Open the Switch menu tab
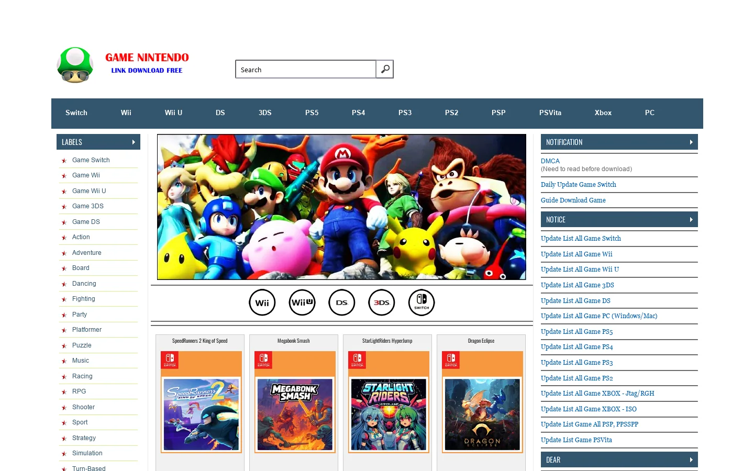Screen dimensions: 754x471 76,113
